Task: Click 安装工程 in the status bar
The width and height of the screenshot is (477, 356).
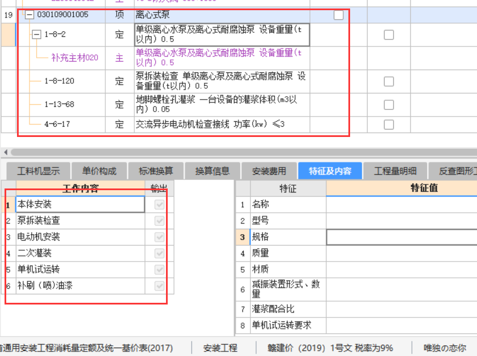Action: coord(220,348)
